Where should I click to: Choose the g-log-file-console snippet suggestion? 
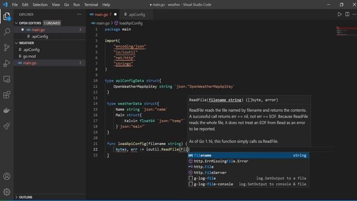tap(248, 184)
